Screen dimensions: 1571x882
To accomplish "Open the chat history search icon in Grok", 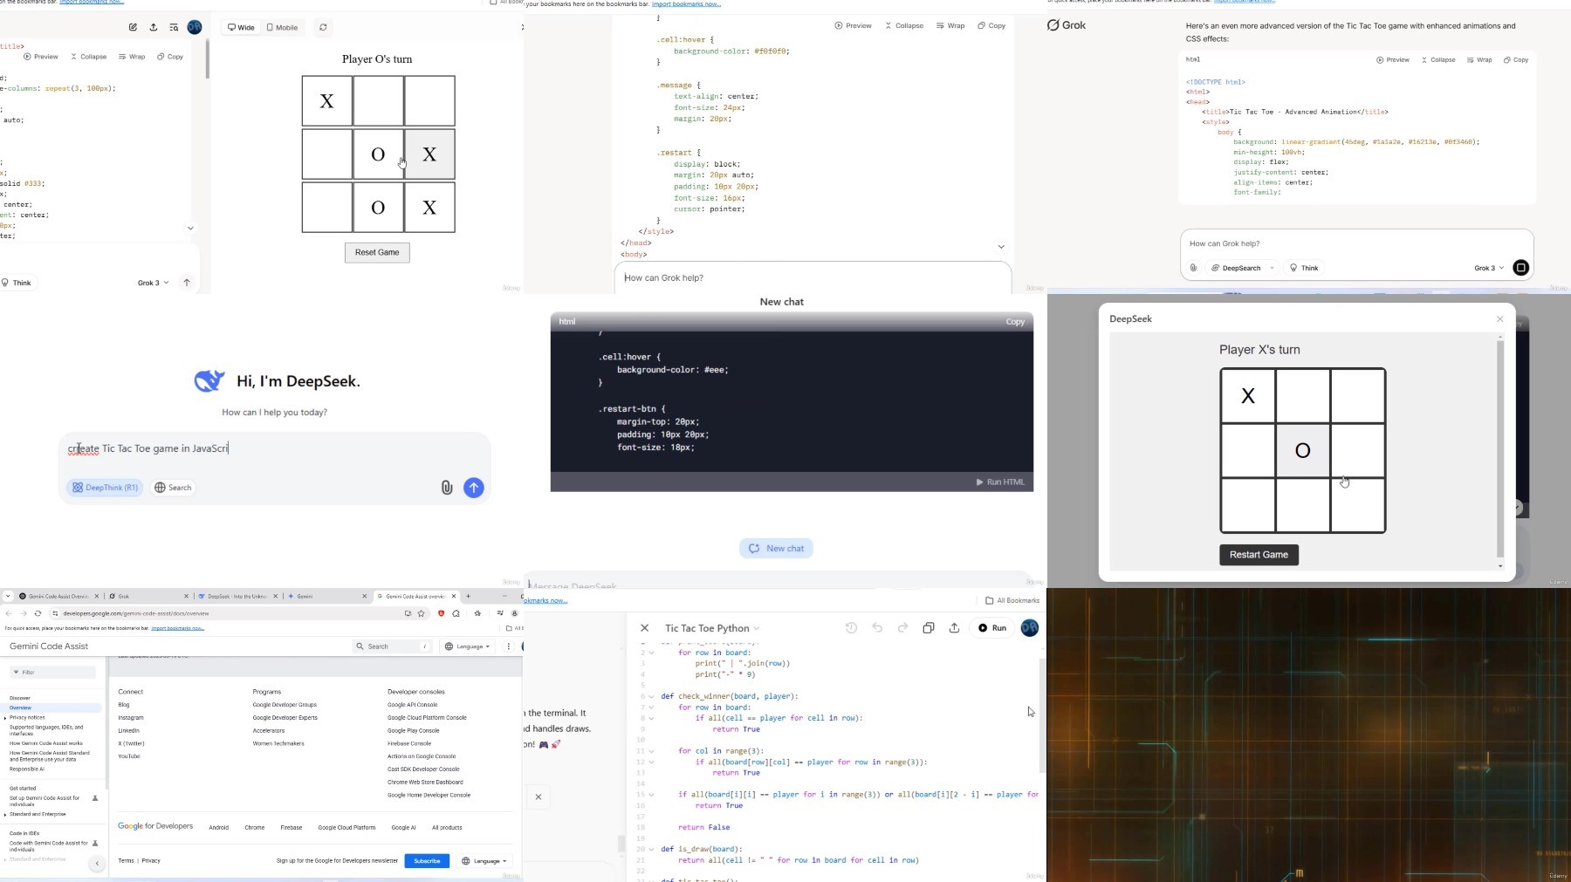I will coord(174,27).
